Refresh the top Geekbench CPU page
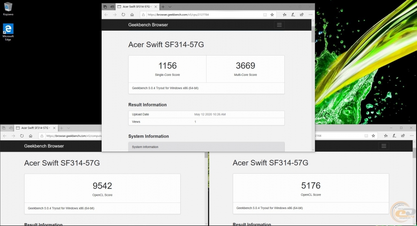This screenshot has width=417, height=226. point(123,15)
